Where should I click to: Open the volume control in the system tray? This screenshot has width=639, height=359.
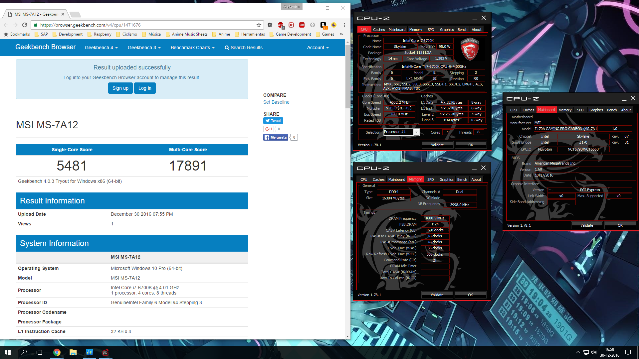pos(594,352)
